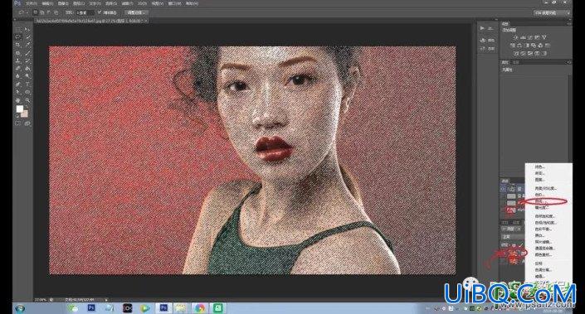Click the Chrome icon on the taskbar
585x314 pixels.
point(200,308)
